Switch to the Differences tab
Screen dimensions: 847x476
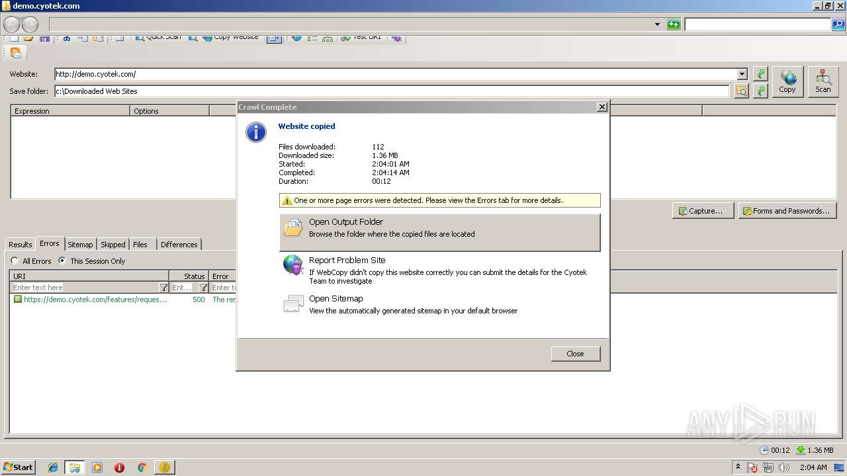pos(179,245)
